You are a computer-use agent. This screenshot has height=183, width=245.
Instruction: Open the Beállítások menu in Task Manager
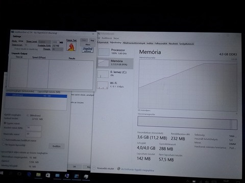[x=107, y=38]
